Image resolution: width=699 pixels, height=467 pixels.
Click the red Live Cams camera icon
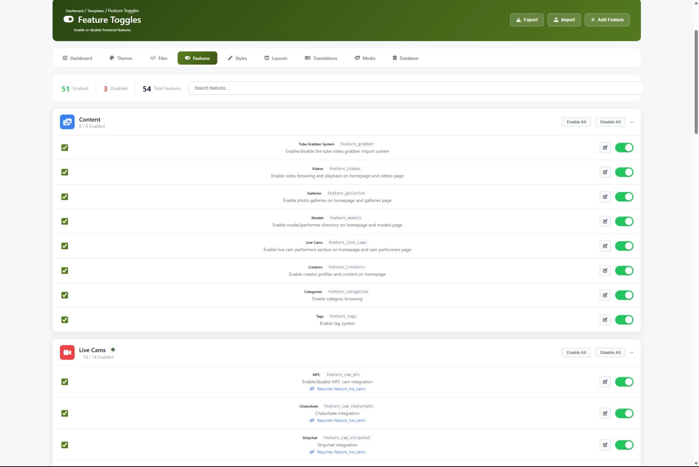click(67, 353)
